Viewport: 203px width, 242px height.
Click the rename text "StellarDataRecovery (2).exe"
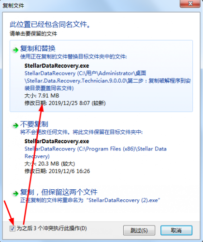[123, 200]
